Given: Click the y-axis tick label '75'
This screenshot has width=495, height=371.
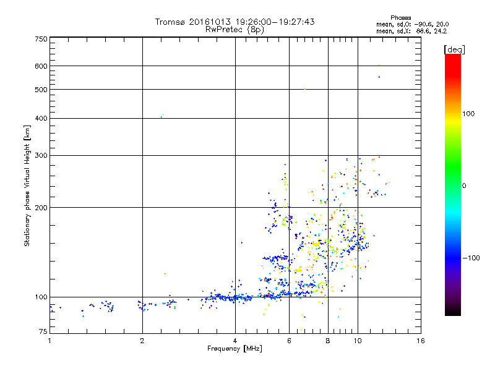Looking at the screenshot, I should [43, 331].
